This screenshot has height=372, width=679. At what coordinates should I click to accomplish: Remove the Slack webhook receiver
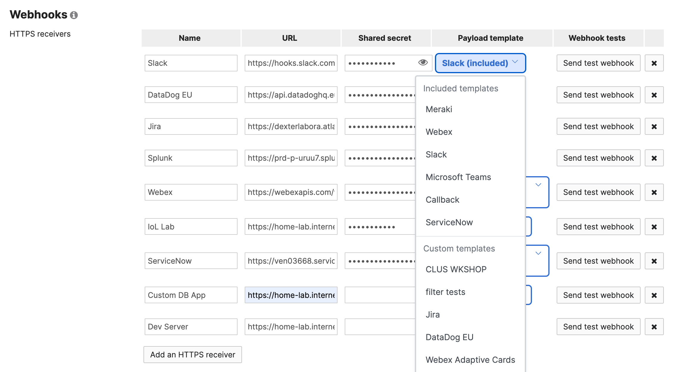point(654,63)
